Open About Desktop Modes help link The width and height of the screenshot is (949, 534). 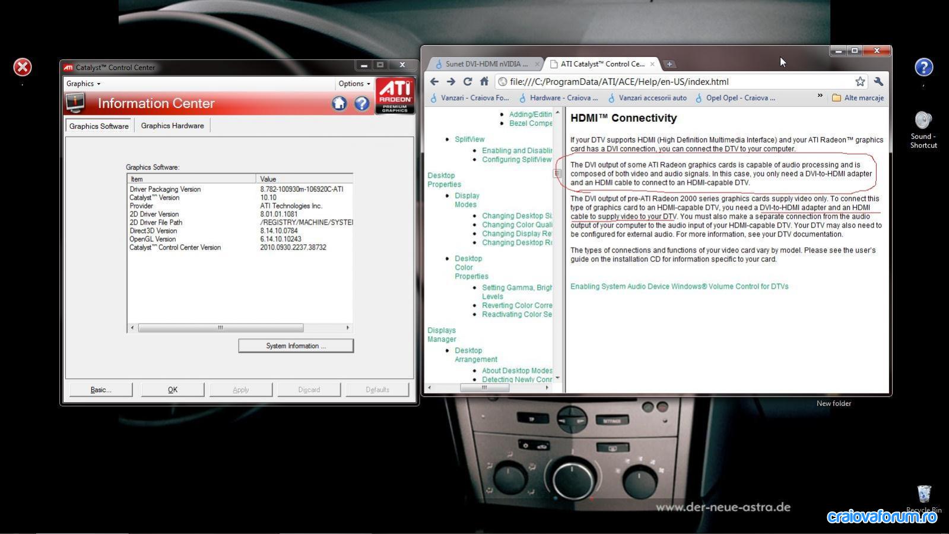(517, 371)
